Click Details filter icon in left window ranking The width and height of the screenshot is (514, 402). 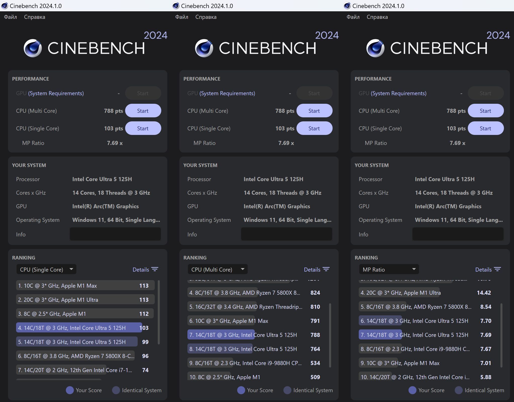click(x=155, y=269)
